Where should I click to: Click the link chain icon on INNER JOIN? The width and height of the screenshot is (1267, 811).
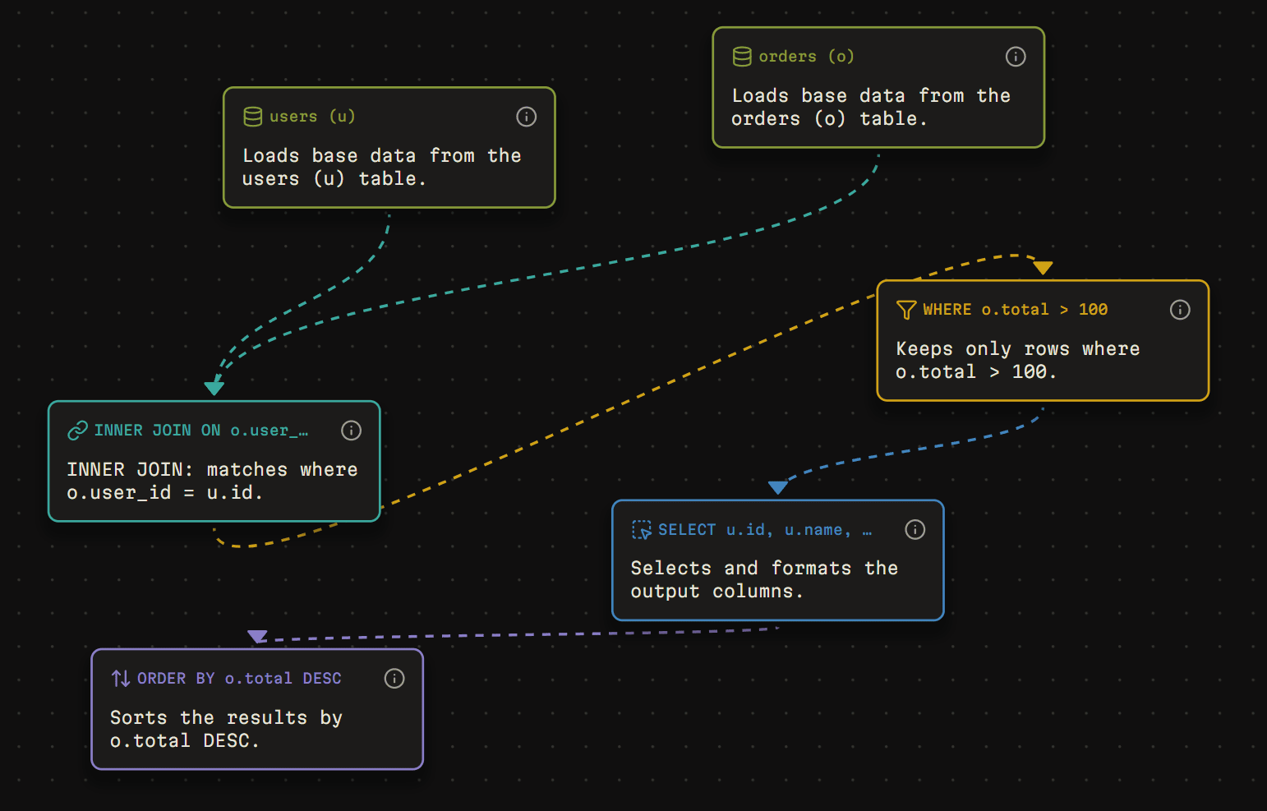pyautogui.click(x=77, y=431)
